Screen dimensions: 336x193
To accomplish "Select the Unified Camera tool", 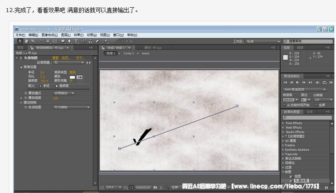I will point(48,41).
